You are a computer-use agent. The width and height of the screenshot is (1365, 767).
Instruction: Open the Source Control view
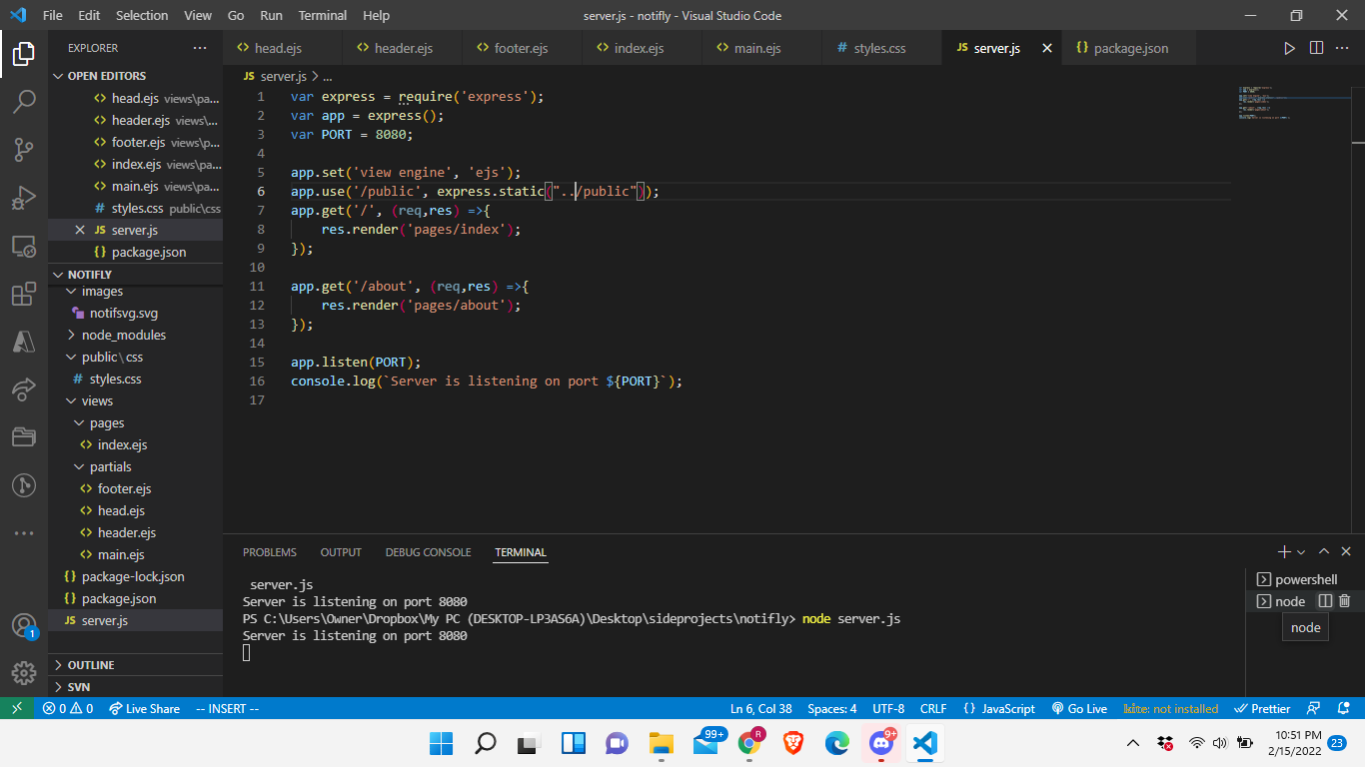[24, 150]
